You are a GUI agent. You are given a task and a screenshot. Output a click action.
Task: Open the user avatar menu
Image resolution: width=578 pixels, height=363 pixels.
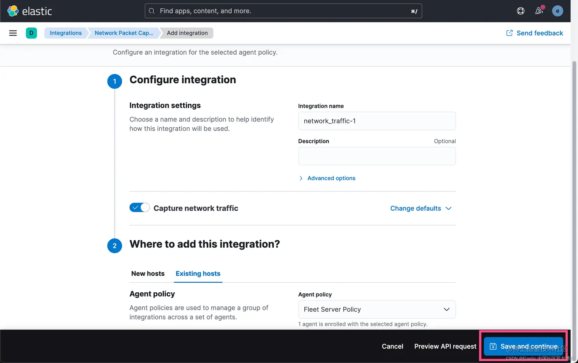tap(557, 11)
